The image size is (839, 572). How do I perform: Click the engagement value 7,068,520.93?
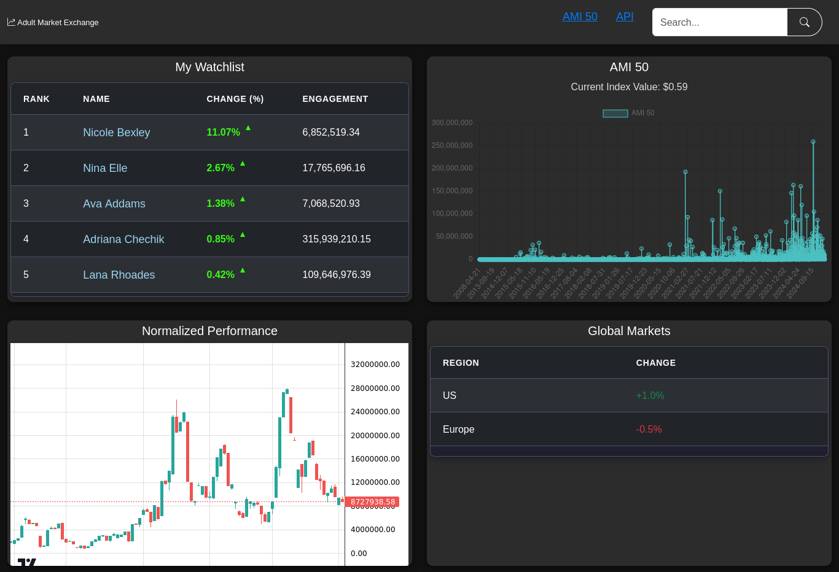(x=331, y=204)
